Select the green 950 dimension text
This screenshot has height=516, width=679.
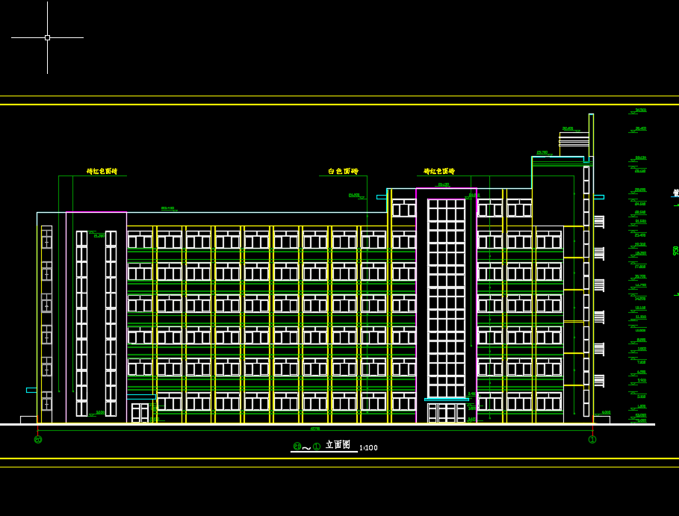click(675, 251)
